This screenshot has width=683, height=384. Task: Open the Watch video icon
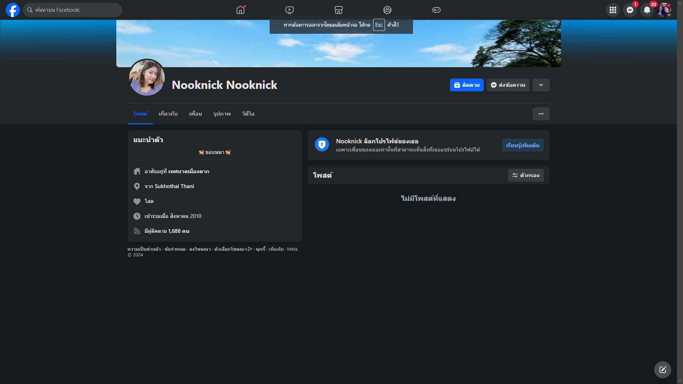coord(290,10)
